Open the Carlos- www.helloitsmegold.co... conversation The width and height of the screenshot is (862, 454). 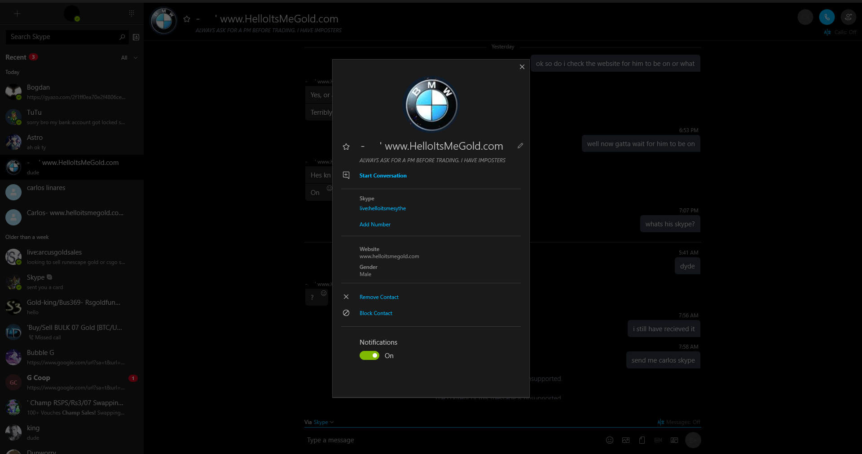72,217
